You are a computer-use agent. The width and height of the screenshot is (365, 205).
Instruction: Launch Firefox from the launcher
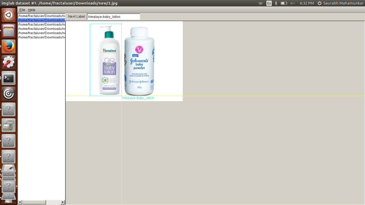pos(9,46)
